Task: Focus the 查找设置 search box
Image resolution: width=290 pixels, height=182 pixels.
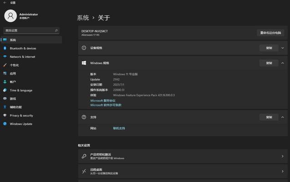Action: 31,30
